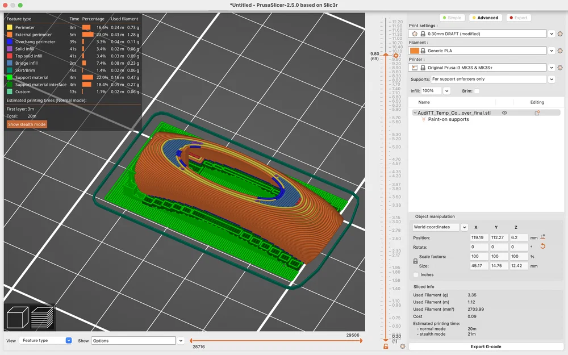Click the lock icon in Print settings field

tap(423, 34)
